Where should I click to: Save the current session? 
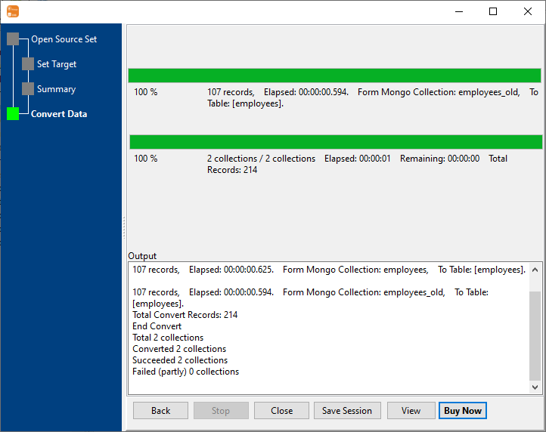coord(347,411)
